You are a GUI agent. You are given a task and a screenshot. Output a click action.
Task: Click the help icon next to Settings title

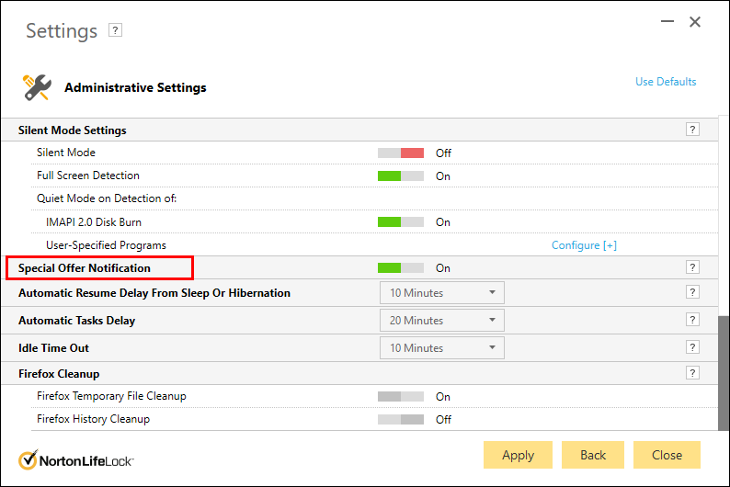115,30
